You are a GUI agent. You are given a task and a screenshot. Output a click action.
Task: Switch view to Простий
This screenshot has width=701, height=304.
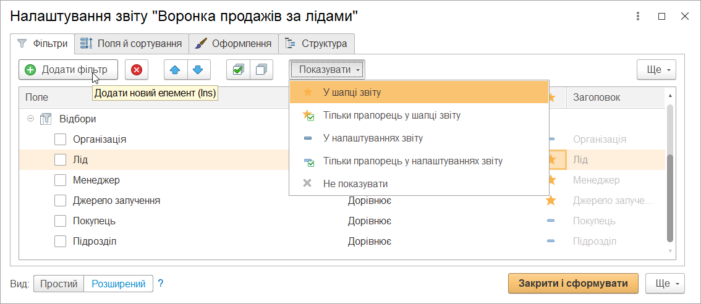pos(59,284)
